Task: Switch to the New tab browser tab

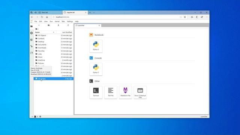Action: coord(50,12)
